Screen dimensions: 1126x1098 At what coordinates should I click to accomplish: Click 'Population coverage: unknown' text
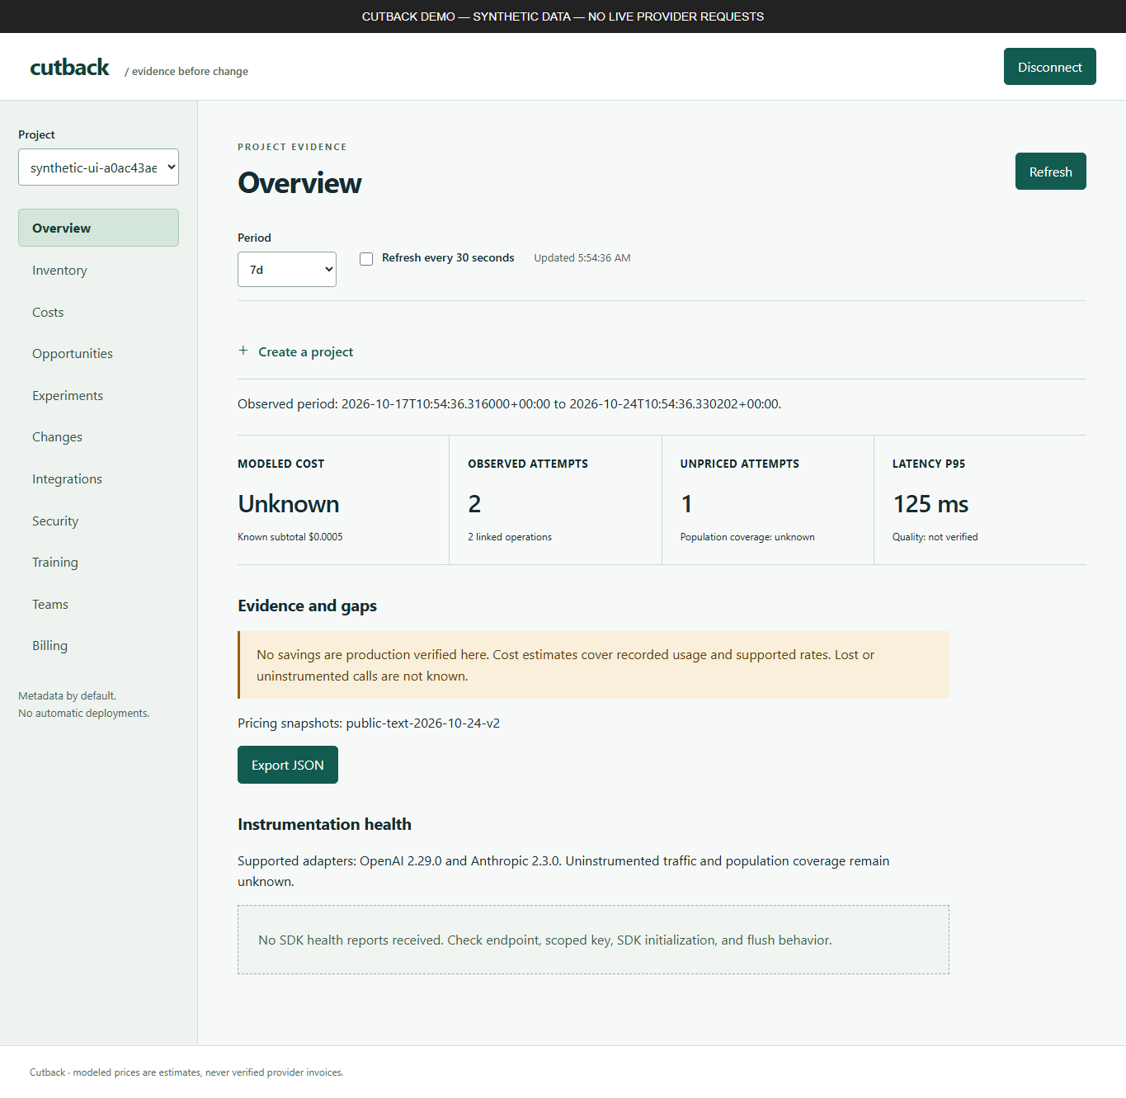[x=747, y=537]
